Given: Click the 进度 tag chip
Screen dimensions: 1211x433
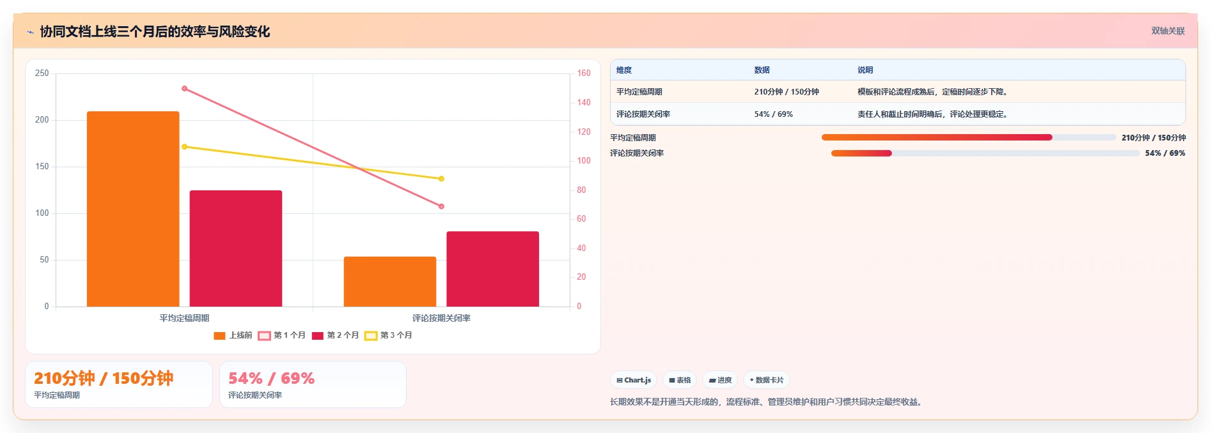Looking at the screenshot, I should click(720, 380).
